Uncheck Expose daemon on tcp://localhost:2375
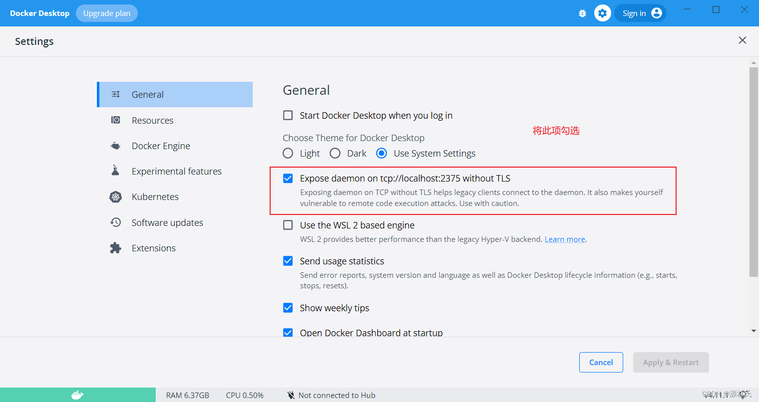This screenshot has height=402, width=759. click(x=288, y=178)
